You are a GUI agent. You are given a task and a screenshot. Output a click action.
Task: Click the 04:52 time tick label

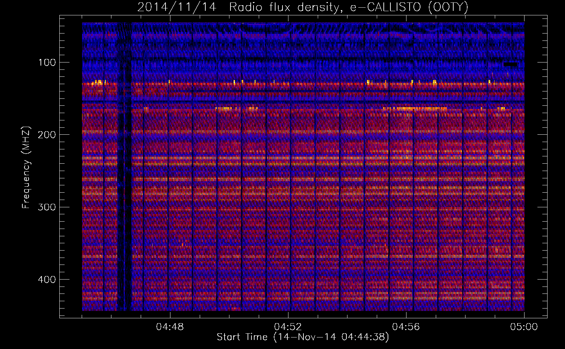click(x=288, y=327)
